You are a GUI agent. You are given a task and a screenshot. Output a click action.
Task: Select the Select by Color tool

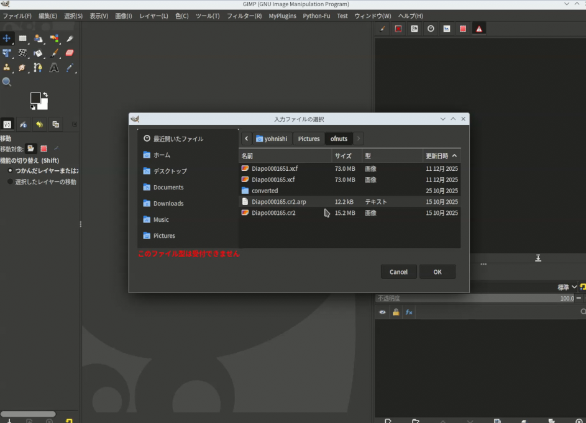(x=54, y=39)
